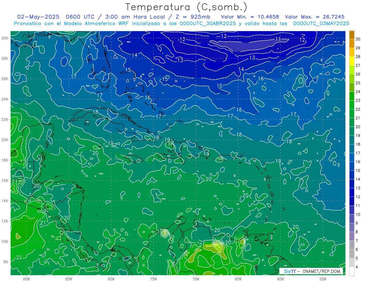Click the color scale value 7
Screen dimensions: 366x283
click(x=357, y=241)
